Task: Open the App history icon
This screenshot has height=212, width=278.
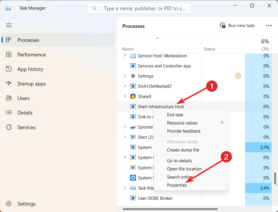Action: [x=9, y=69]
